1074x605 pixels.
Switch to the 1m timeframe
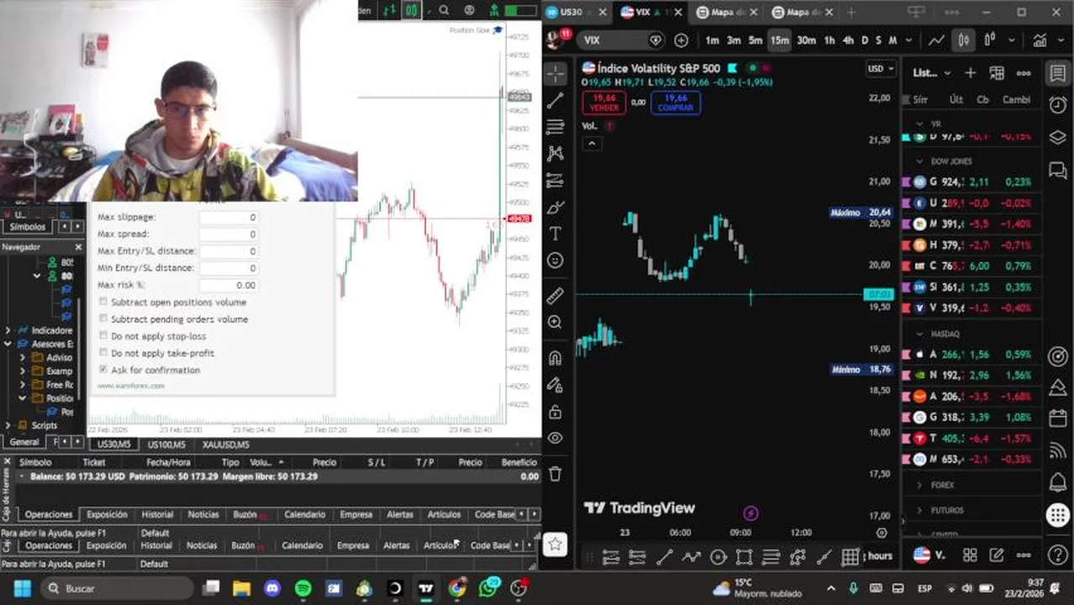click(x=712, y=40)
